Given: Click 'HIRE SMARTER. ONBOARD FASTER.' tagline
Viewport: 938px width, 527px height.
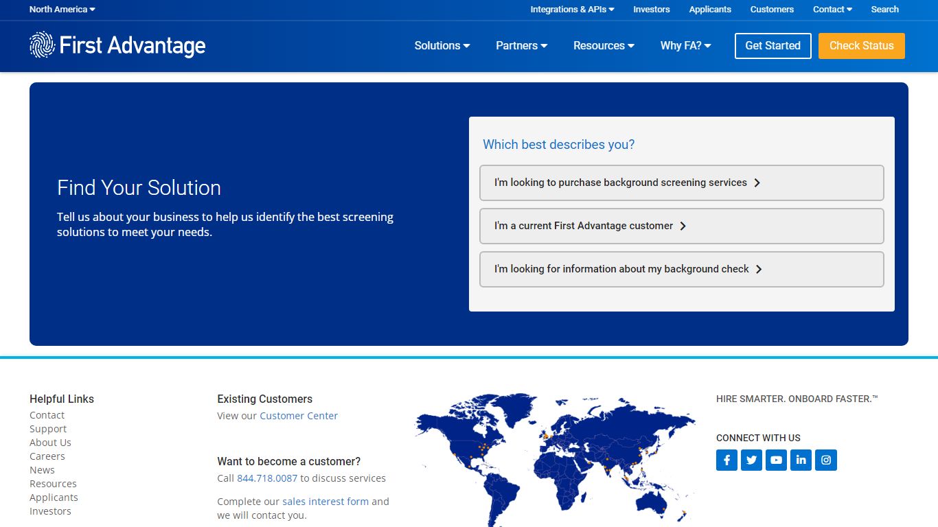Looking at the screenshot, I should click(x=797, y=399).
